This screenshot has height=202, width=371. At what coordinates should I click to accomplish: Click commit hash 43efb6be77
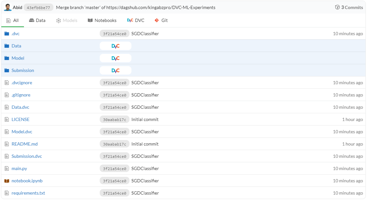[38, 7]
